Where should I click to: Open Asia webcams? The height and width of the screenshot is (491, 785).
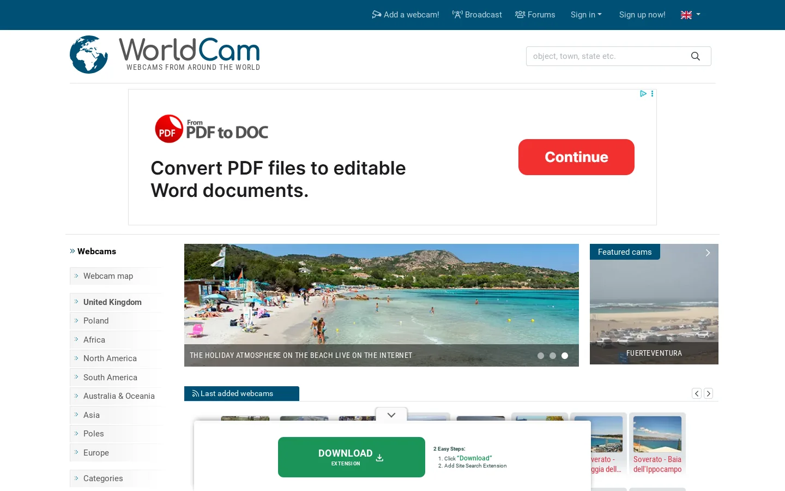coord(116,415)
